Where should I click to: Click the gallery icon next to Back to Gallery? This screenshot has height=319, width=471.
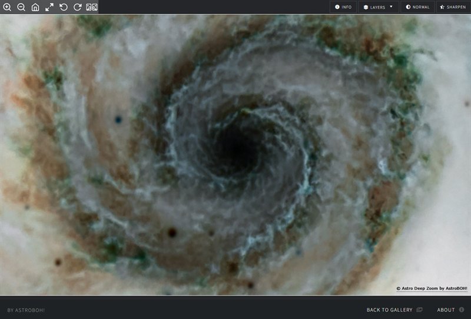[x=419, y=310]
